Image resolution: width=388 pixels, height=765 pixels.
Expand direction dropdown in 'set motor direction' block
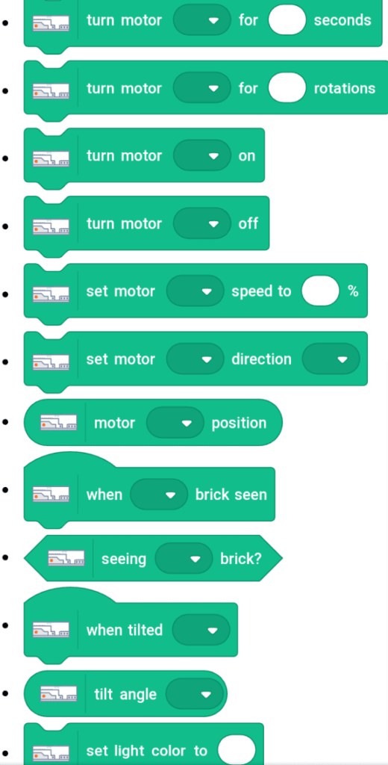331,359
